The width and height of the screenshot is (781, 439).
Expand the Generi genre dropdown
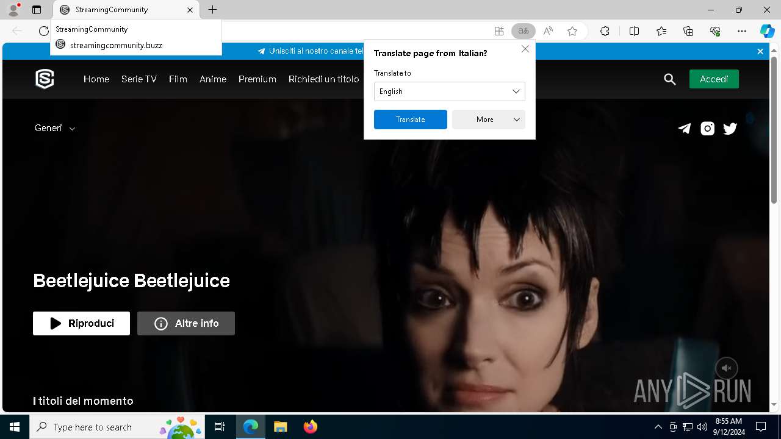point(55,128)
